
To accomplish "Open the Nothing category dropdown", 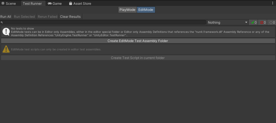I will (x=228, y=22).
